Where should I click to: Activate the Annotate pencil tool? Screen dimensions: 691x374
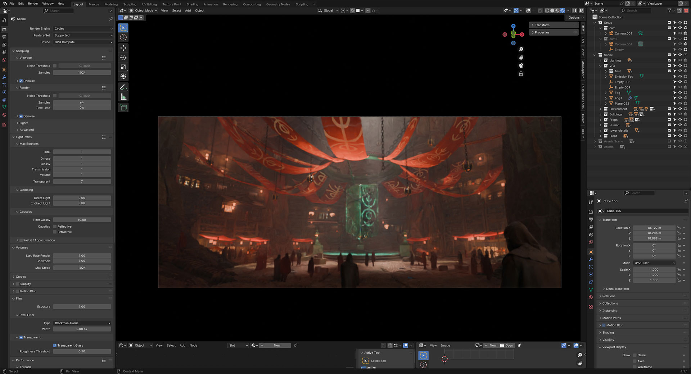[x=123, y=87]
